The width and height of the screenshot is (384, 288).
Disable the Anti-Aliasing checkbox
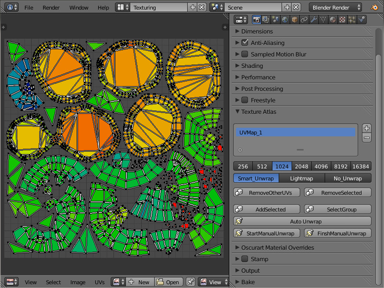pos(245,43)
